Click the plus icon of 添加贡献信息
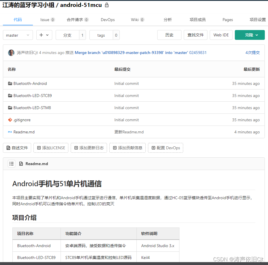Viewport: 268px width, 265px height. click(115, 148)
